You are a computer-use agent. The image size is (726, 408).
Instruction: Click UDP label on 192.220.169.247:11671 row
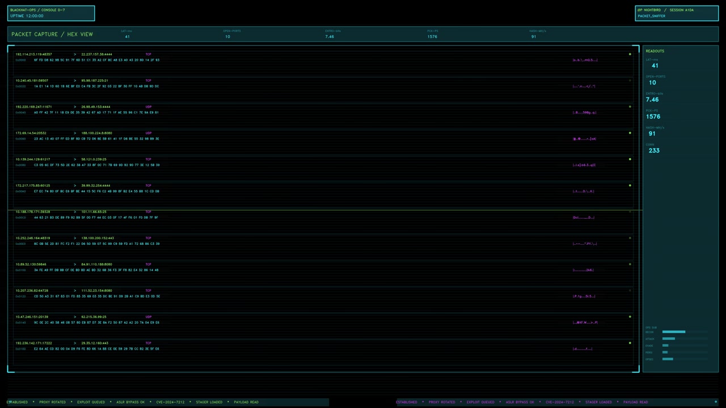(x=149, y=107)
